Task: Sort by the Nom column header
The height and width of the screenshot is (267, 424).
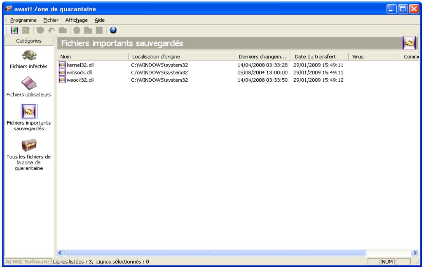Action: 92,57
